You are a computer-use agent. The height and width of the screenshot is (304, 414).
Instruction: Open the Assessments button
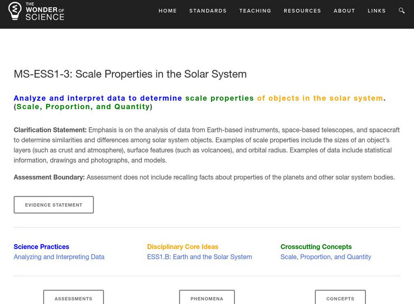73,298
